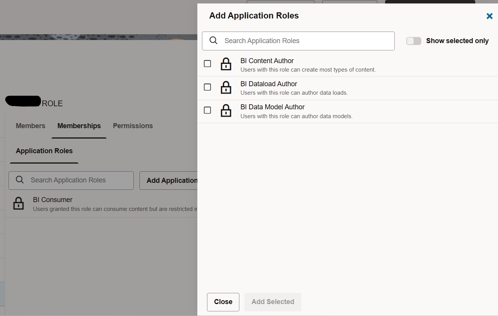Switch to the Members tab

coord(30,126)
